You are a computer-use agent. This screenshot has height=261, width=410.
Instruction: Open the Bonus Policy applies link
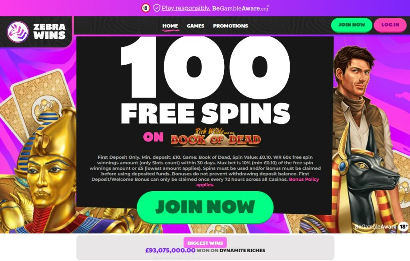tap(257, 182)
